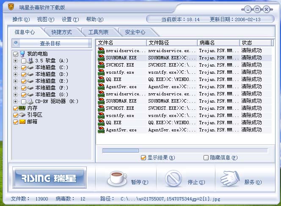Uncheck the 邮箱 checkbox
281x206 pixels.
(16, 122)
